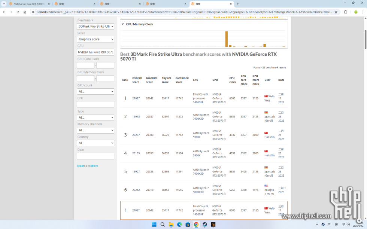367x229 pixels.
Task: Switch to the fourth browser tab
Action: click(166, 4)
